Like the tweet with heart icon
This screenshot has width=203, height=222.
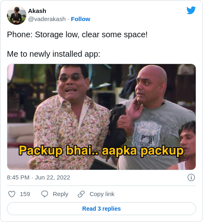point(12,194)
